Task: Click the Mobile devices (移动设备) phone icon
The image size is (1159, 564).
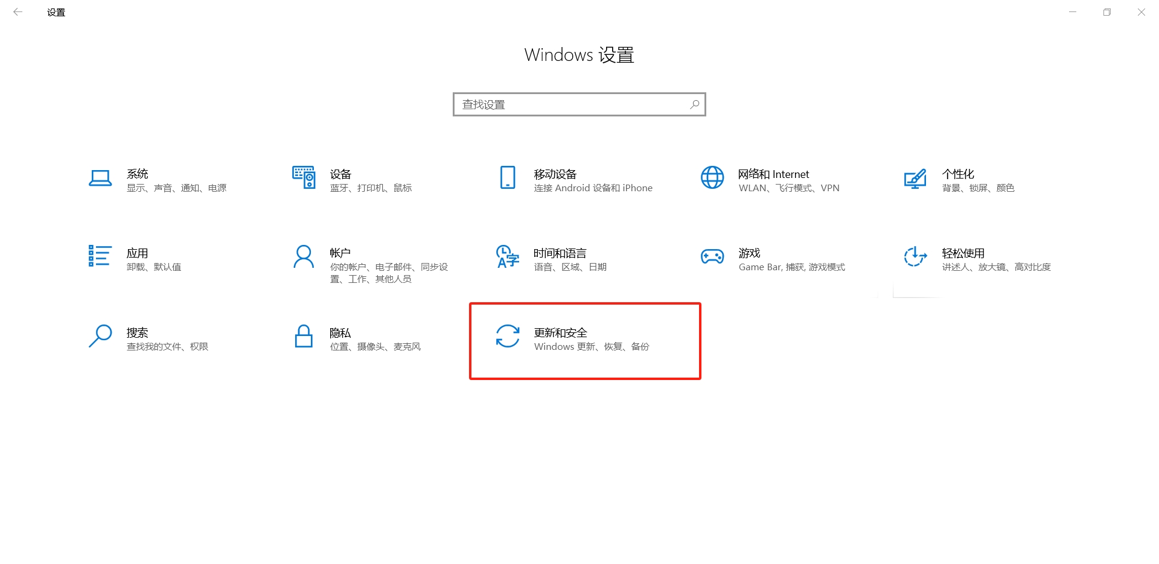Action: pyautogui.click(x=508, y=177)
